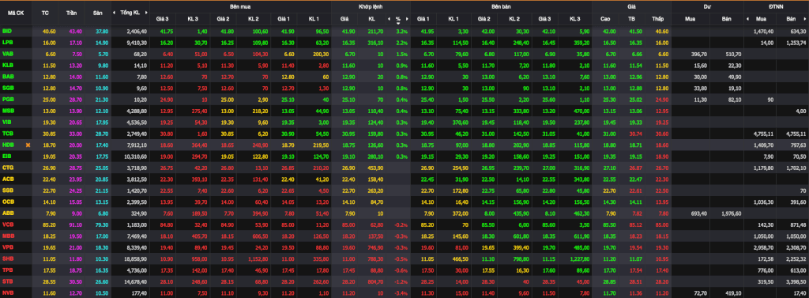Click KL 3 header under Bên bán

click(575, 19)
